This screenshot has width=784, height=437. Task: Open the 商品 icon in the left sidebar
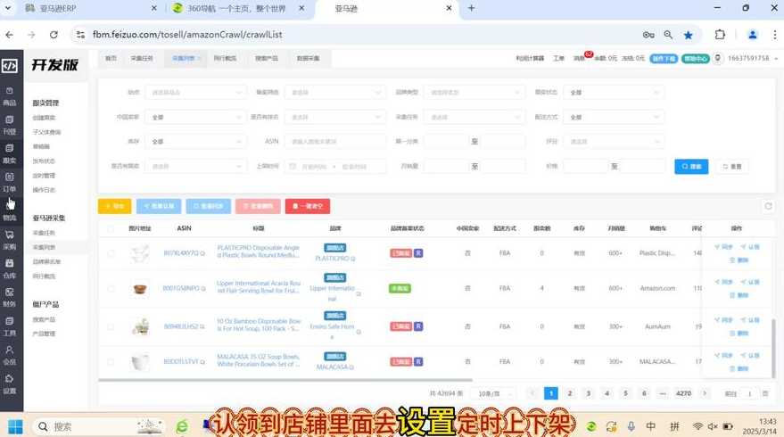tap(10, 96)
